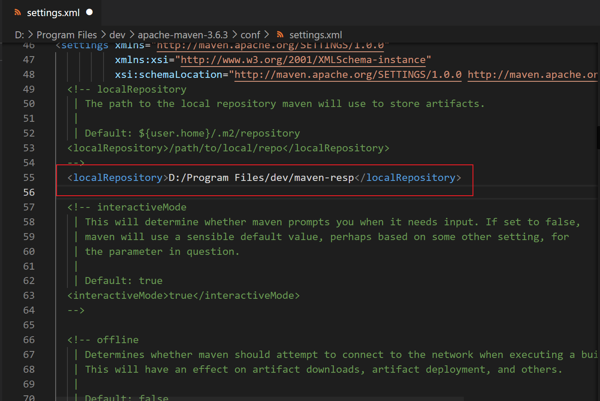Open the XMLSchema-instance URL link

(x=303, y=60)
